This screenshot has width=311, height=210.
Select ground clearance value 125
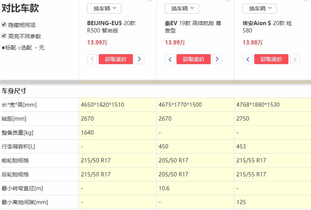[241, 202]
